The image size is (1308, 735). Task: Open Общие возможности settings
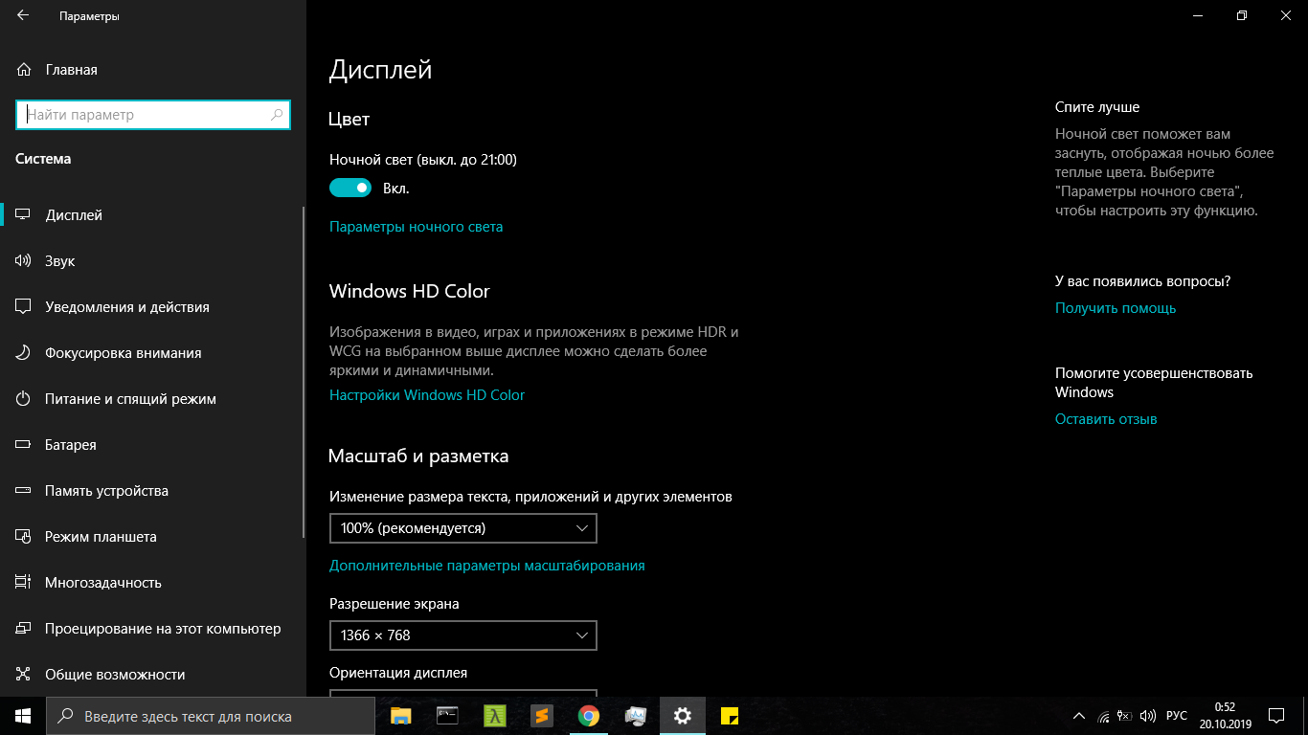(153, 675)
